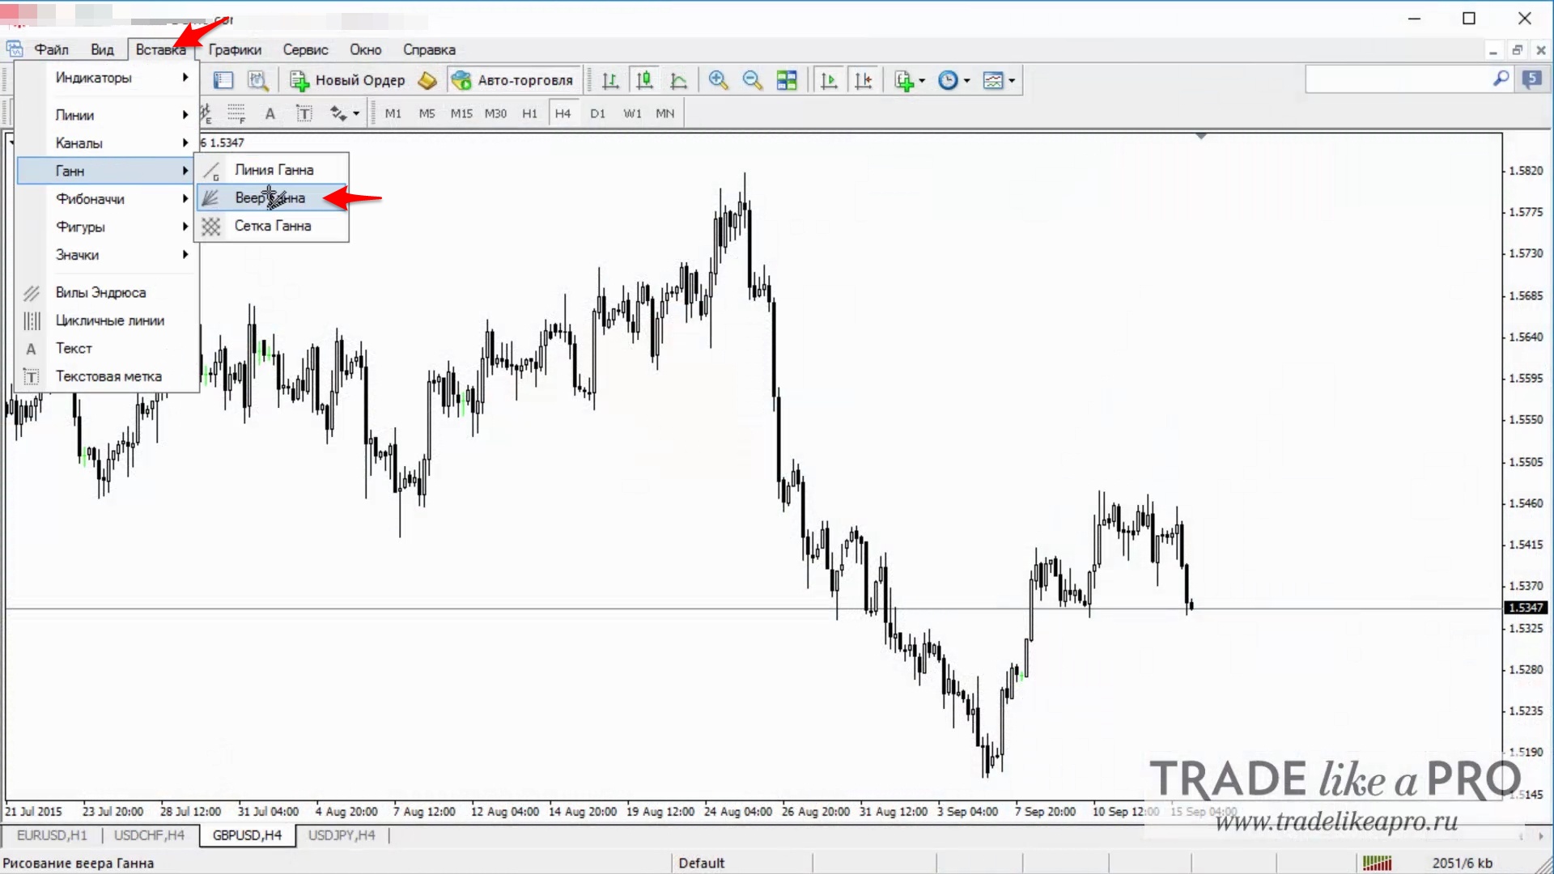Toggle candlestick chart mode

644,80
